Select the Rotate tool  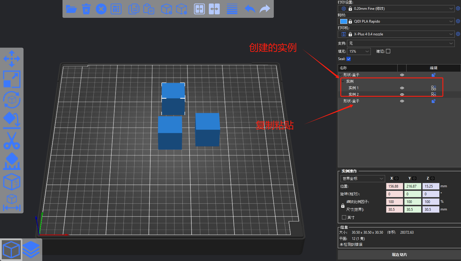pyautogui.click(x=12, y=100)
